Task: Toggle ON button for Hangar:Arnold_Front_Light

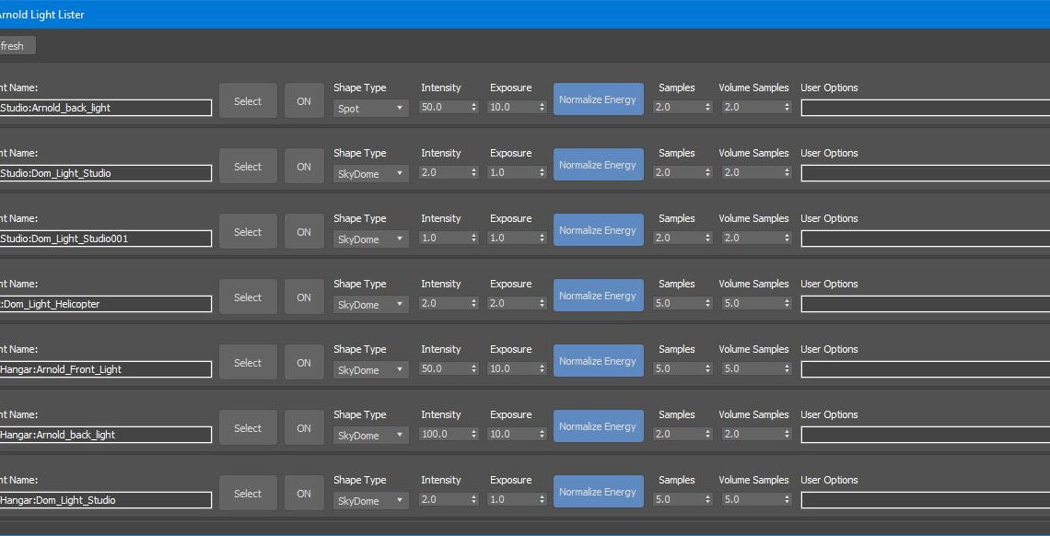Action: pos(304,363)
